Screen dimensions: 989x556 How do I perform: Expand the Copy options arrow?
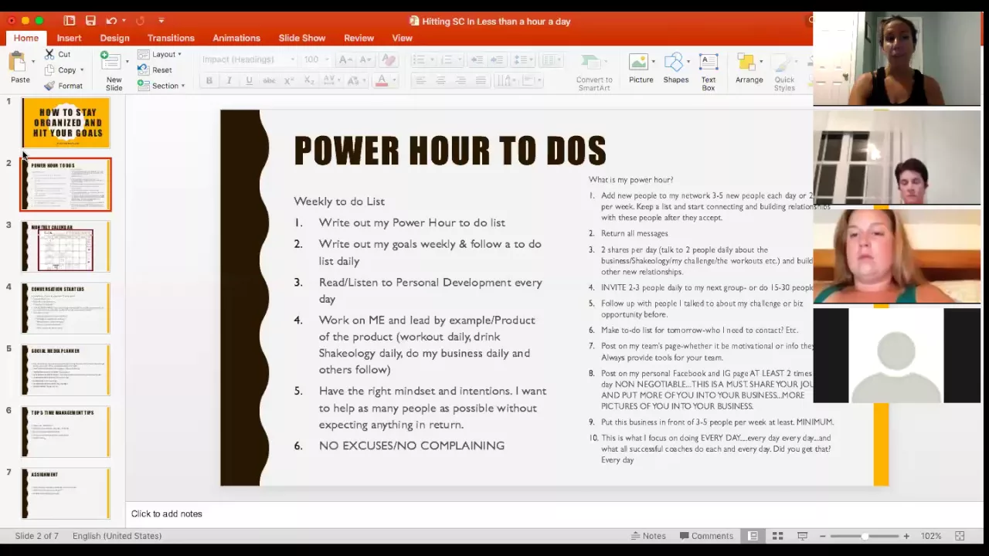[82, 70]
